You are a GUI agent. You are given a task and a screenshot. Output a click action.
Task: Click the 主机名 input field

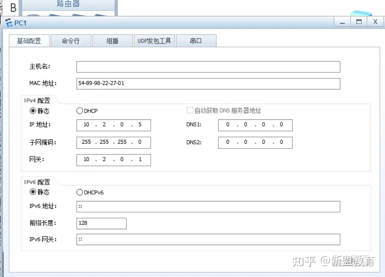pyautogui.click(x=208, y=67)
